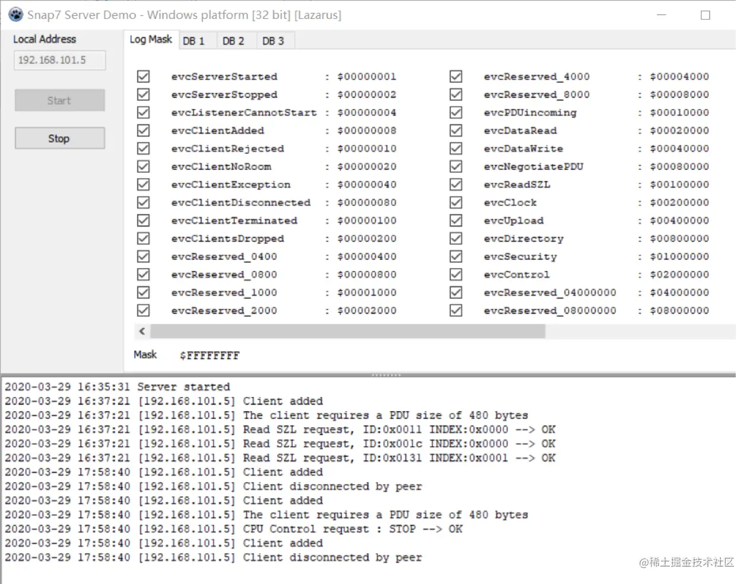Uncheck the evcReserved_0400 checkbox
750x584 pixels.
tap(143, 256)
